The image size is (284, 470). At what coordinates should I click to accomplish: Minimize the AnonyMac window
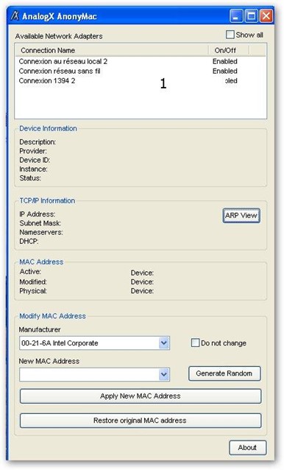[236, 16]
